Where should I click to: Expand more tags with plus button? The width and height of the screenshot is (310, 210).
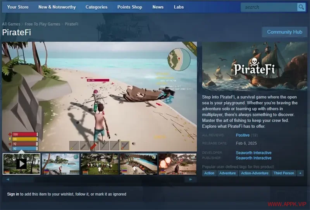pos(300,173)
